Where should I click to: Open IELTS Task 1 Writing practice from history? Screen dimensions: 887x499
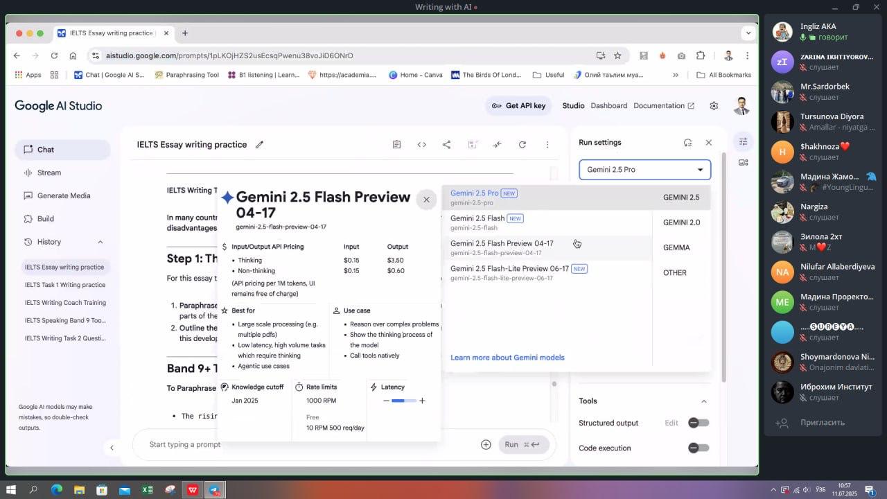coord(65,285)
